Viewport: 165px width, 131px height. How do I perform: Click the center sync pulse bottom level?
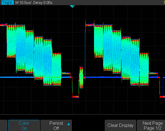click(x=75, y=97)
